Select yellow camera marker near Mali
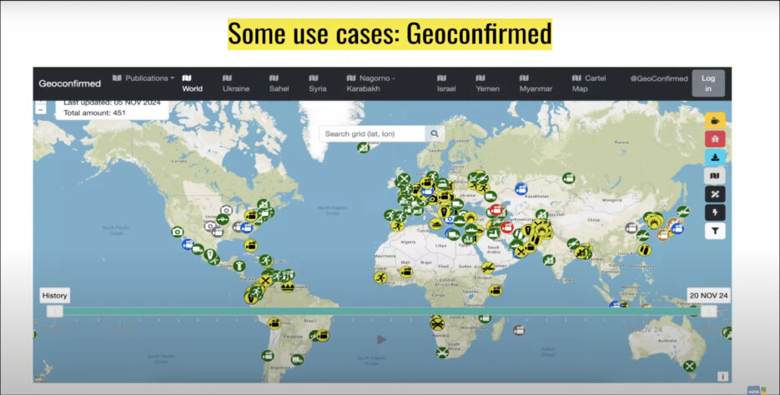780x395 pixels. point(406,272)
